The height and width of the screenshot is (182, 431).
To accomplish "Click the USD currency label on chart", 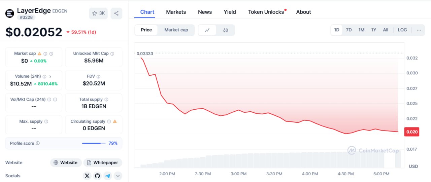I will point(413,166).
